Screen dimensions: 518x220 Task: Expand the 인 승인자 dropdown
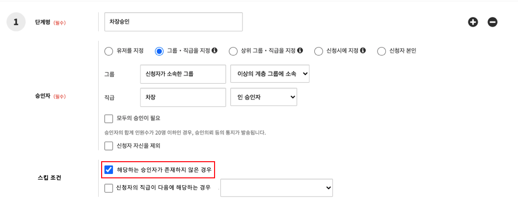[264, 97]
